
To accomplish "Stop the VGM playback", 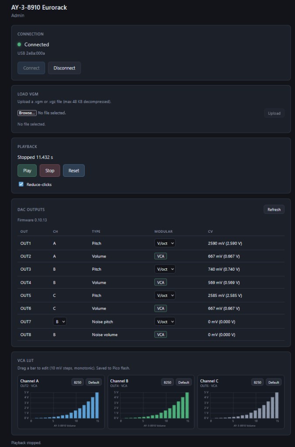I will tap(50, 171).
